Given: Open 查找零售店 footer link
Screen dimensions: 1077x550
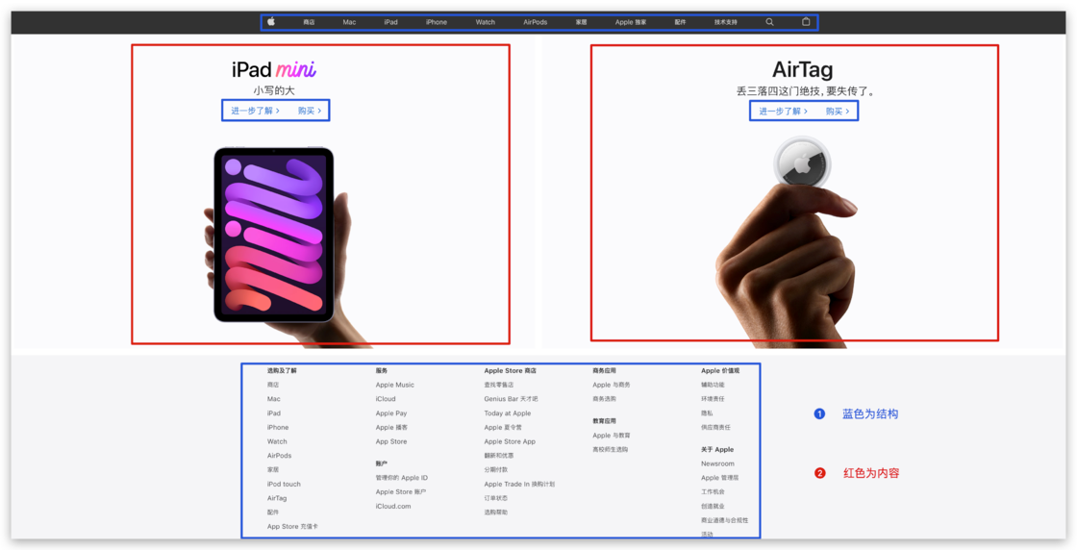Looking at the screenshot, I should [x=499, y=386].
